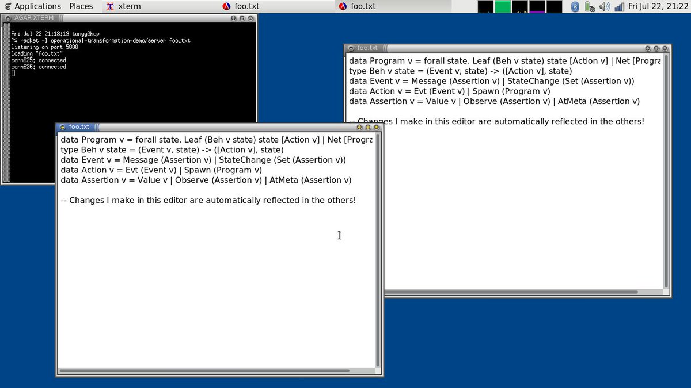Open the battery power indicator
Screen dimensions: 691x388
(589, 6)
